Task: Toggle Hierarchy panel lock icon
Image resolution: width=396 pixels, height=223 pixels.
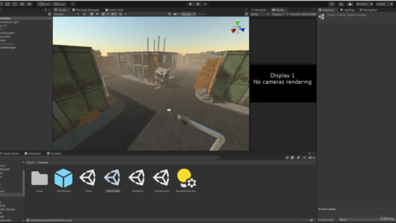Action: [x=45, y=10]
